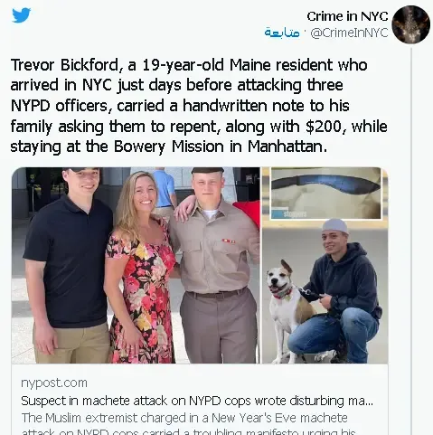
Task: Open the @CrimeInNYC handle link
Action: (349, 33)
